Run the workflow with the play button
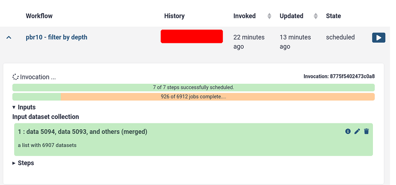The width and height of the screenshot is (396, 185). pyautogui.click(x=379, y=38)
